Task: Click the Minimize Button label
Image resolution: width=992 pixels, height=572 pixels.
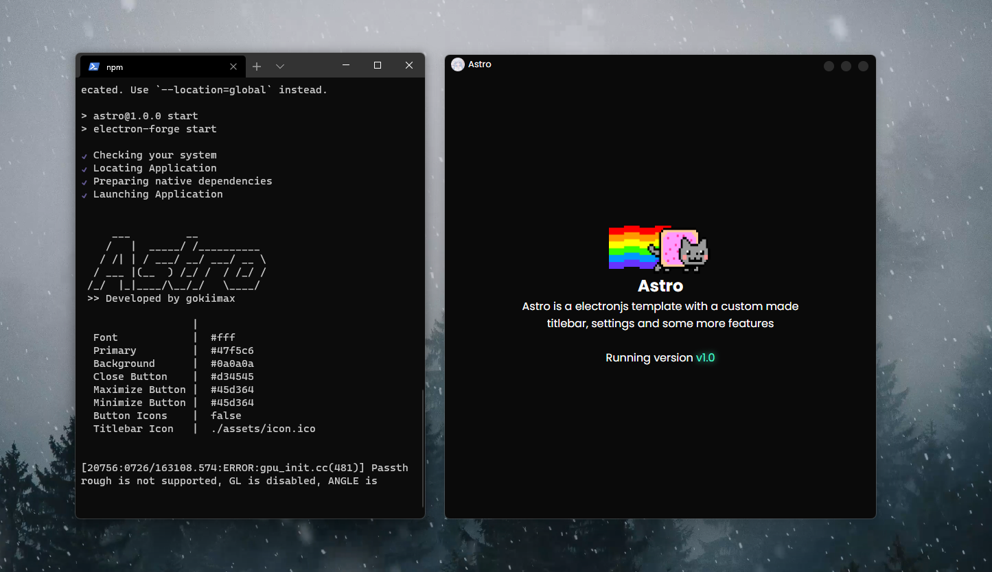Action: pyautogui.click(x=139, y=403)
